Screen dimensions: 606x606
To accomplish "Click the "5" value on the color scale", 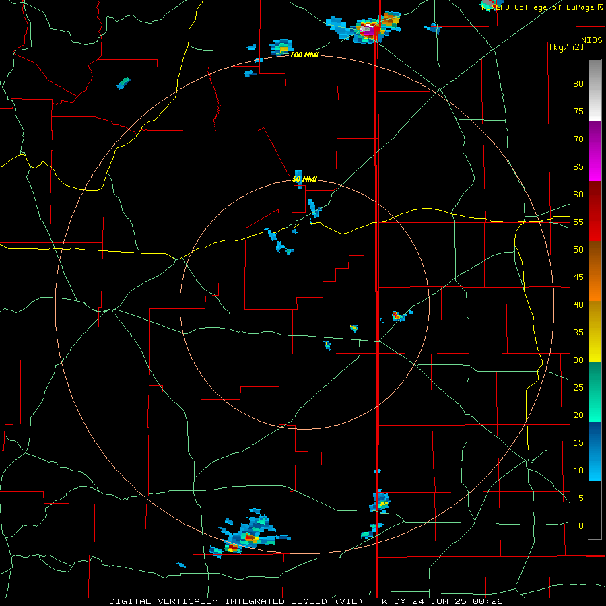I will (581, 498).
